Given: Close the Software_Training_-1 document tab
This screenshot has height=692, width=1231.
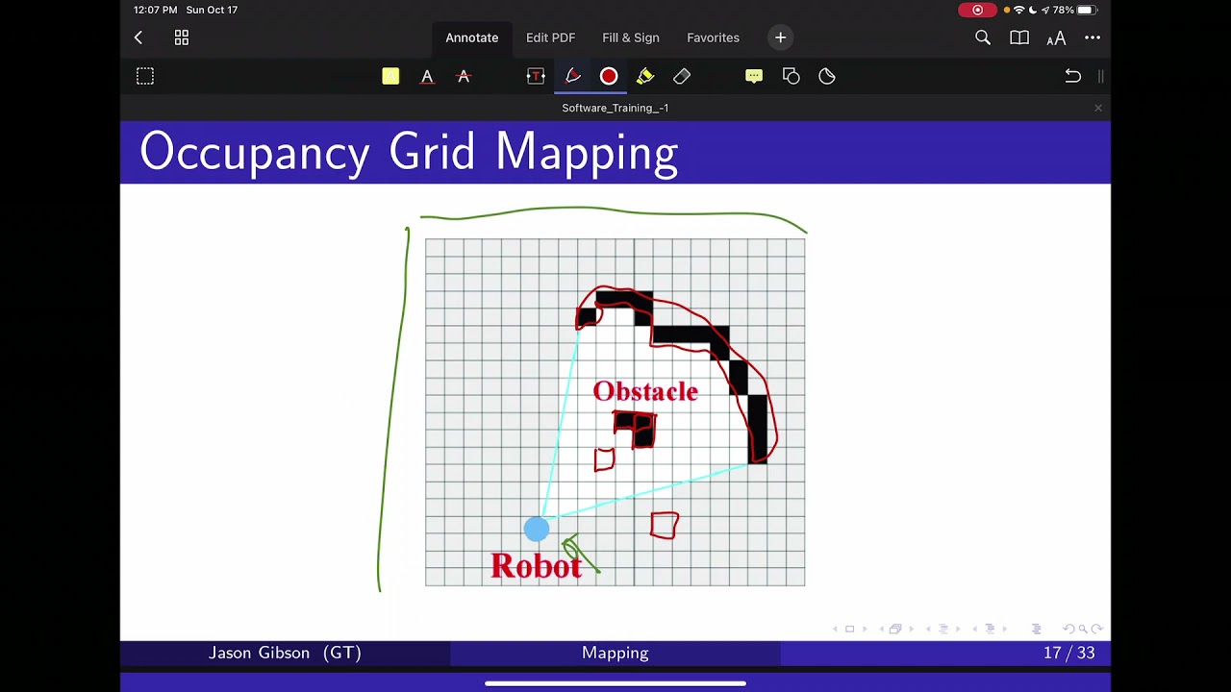Looking at the screenshot, I should pos(1098,108).
